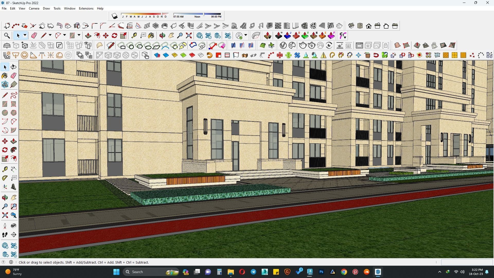The width and height of the screenshot is (494, 278).
Task: Open the Camera menu
Action: (34, 8)
